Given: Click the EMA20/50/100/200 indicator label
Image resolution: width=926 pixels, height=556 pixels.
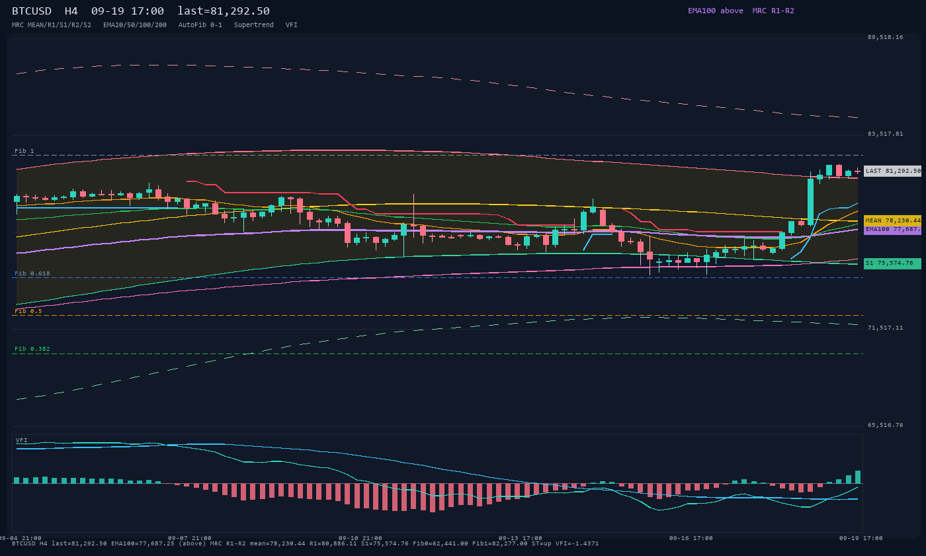Looking at the screenshot, I should click(x=135, y=25).
